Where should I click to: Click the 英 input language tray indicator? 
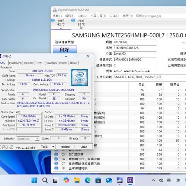tap(169, 180)
